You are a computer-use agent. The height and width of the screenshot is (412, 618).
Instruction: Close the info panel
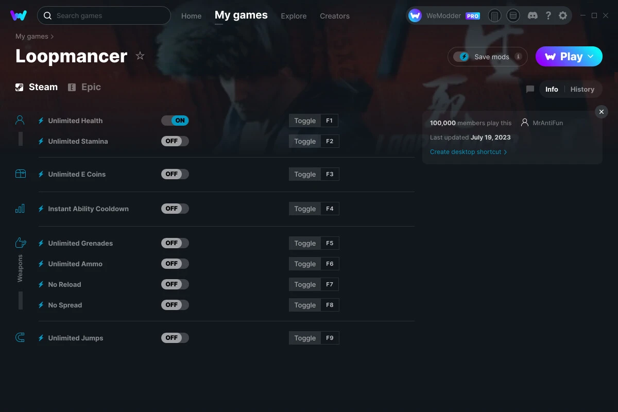pos(602,112)
